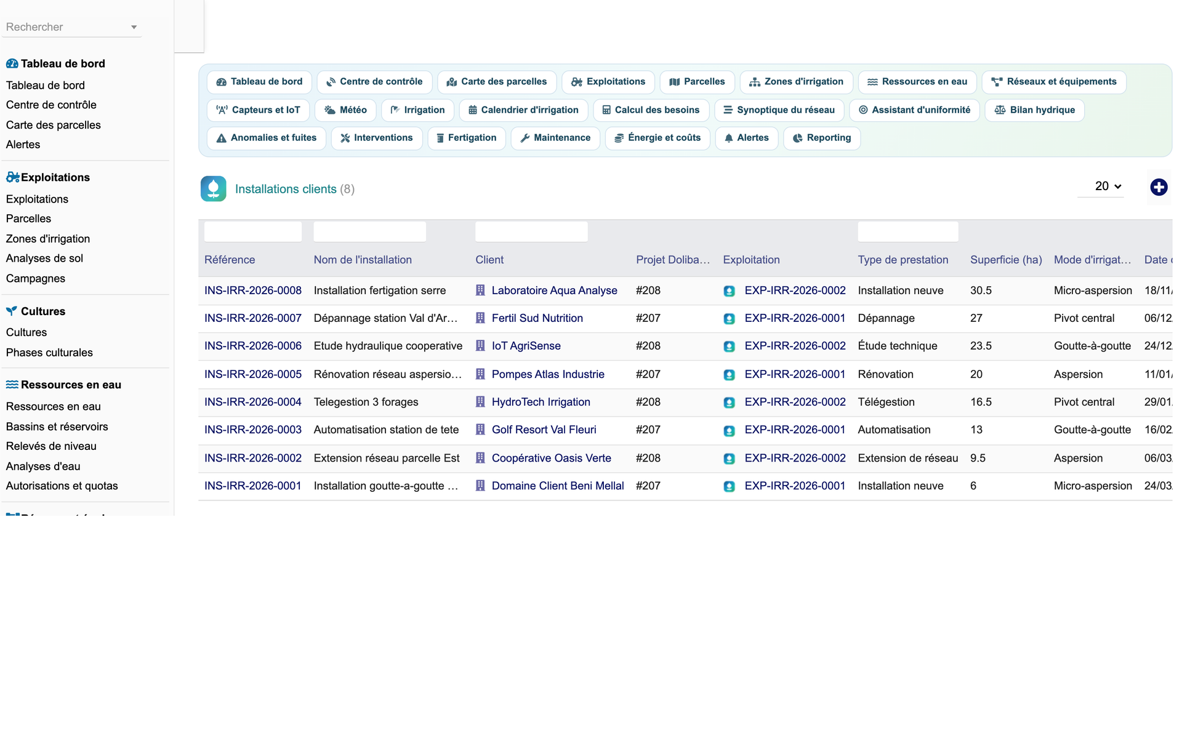Click exploitation icon in INS-IRR-2026-0003 row
The image size is (1198, 741).
[730, 430]
